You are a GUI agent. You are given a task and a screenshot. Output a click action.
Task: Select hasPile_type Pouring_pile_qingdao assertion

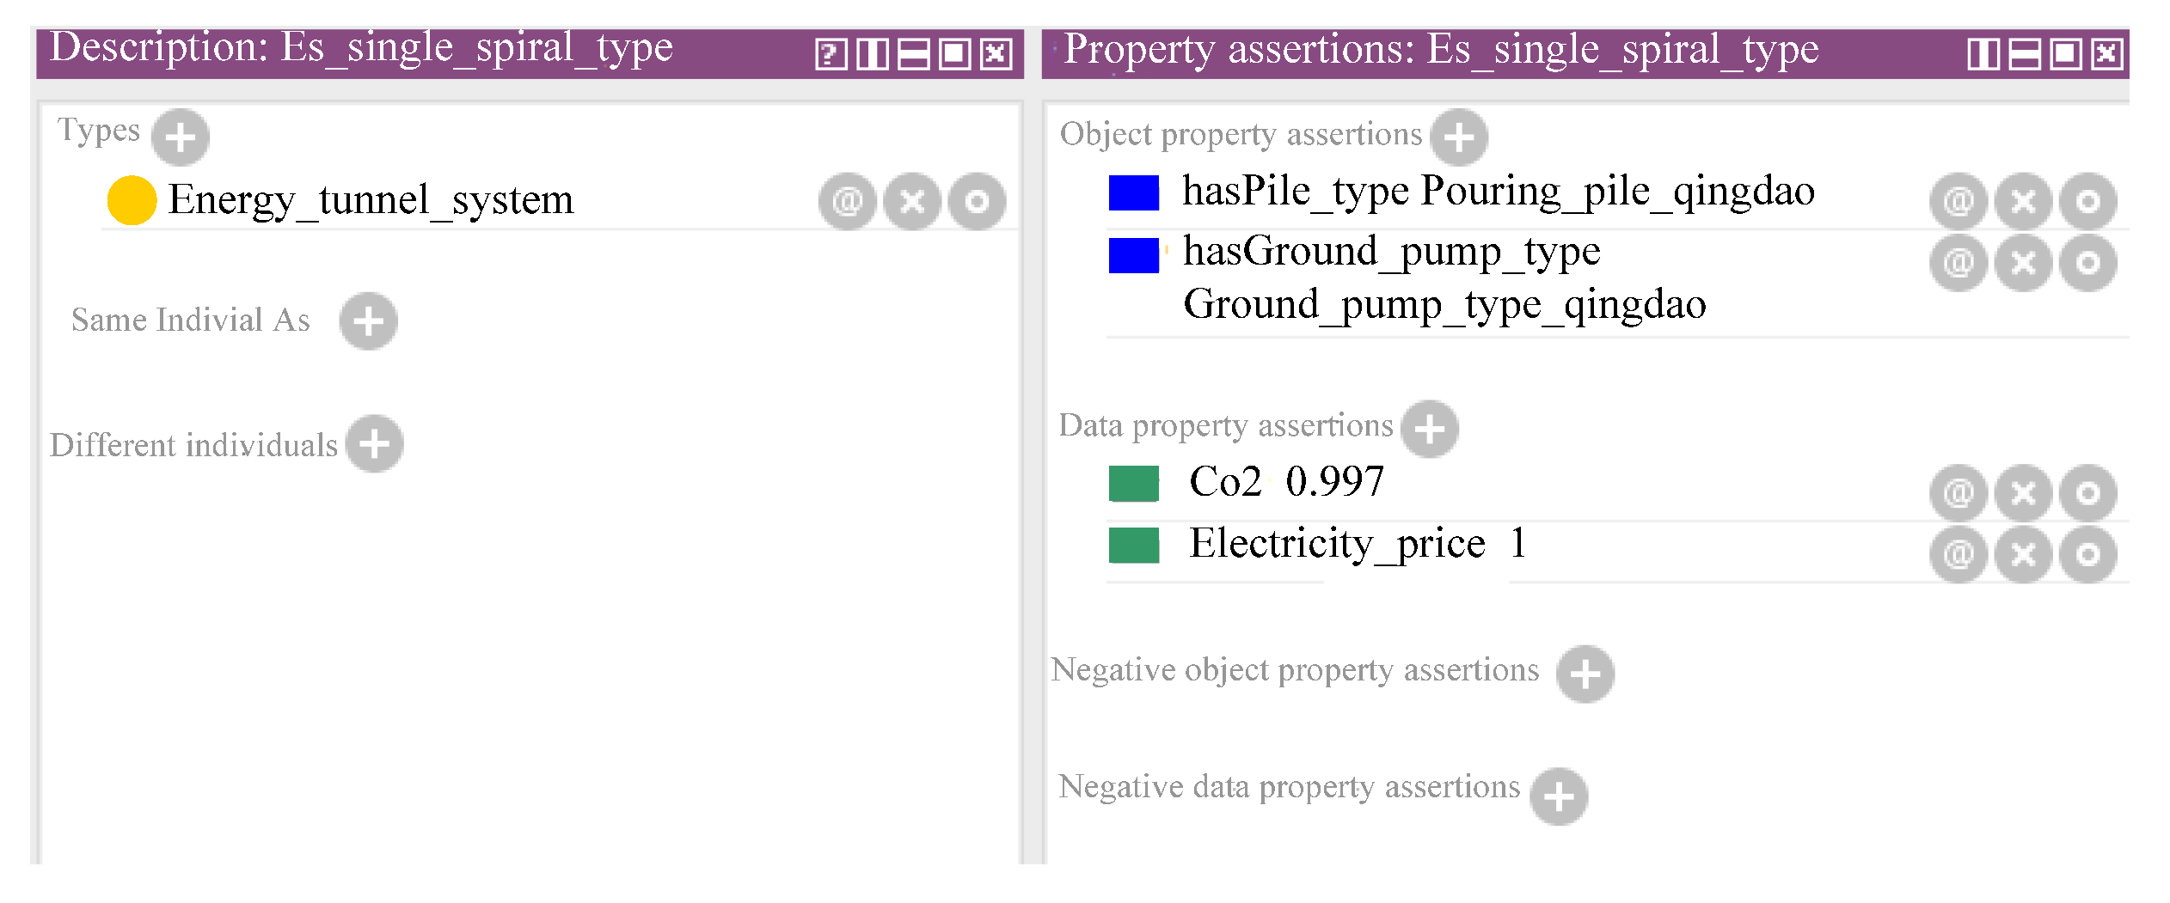(1498, 192)
